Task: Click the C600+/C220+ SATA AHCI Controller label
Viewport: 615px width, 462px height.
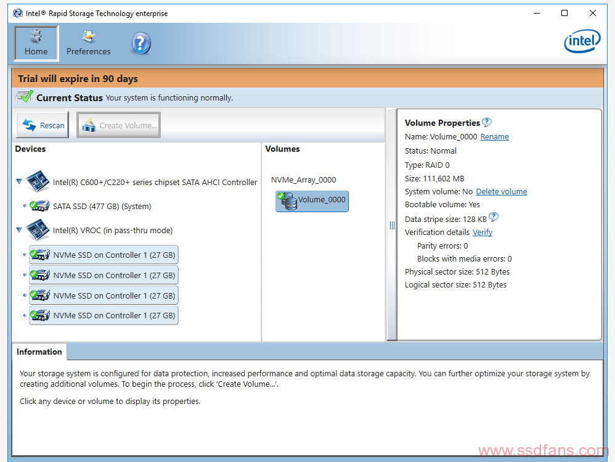Action: 155,183
